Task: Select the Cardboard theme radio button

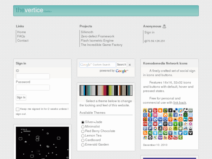Action: pyautogui.click(x=83, y=140)
